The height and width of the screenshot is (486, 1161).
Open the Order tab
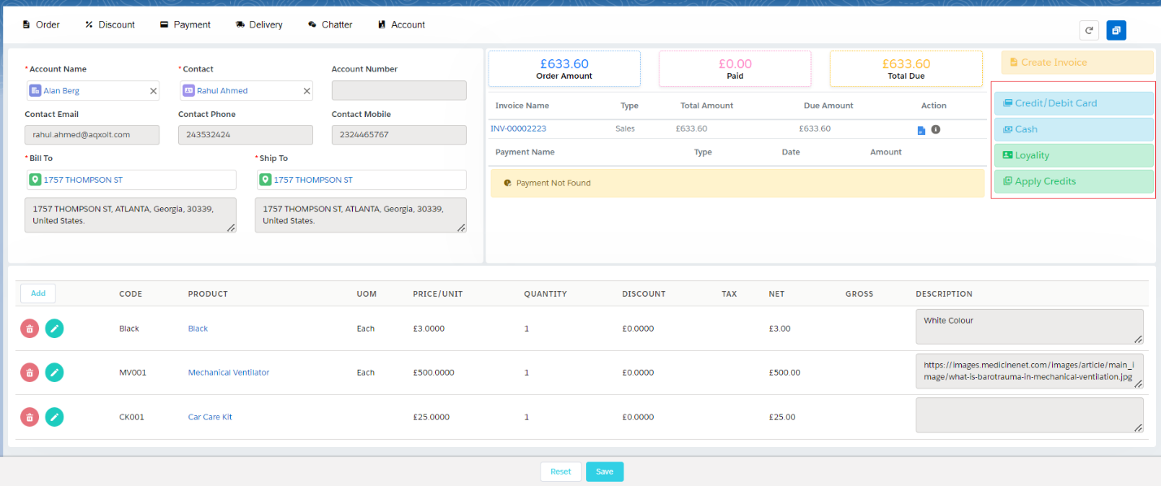point(41,24)
